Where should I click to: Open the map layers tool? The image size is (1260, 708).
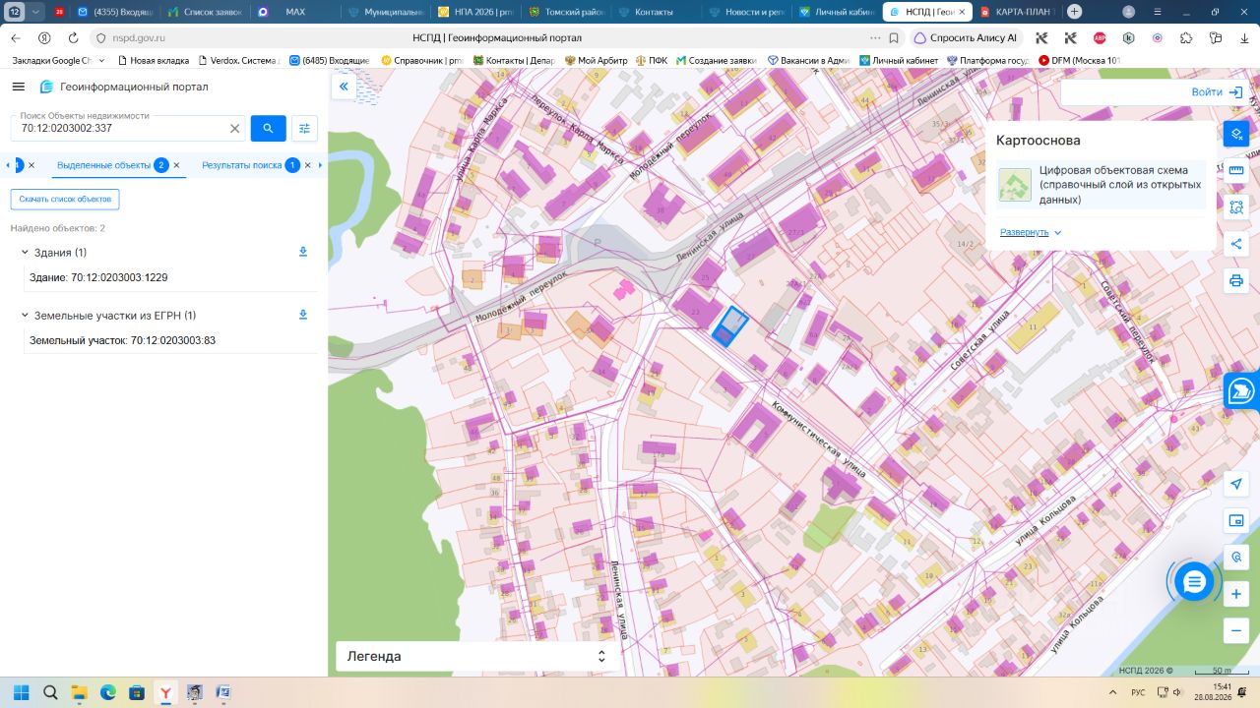click(x=1236, y=134)
